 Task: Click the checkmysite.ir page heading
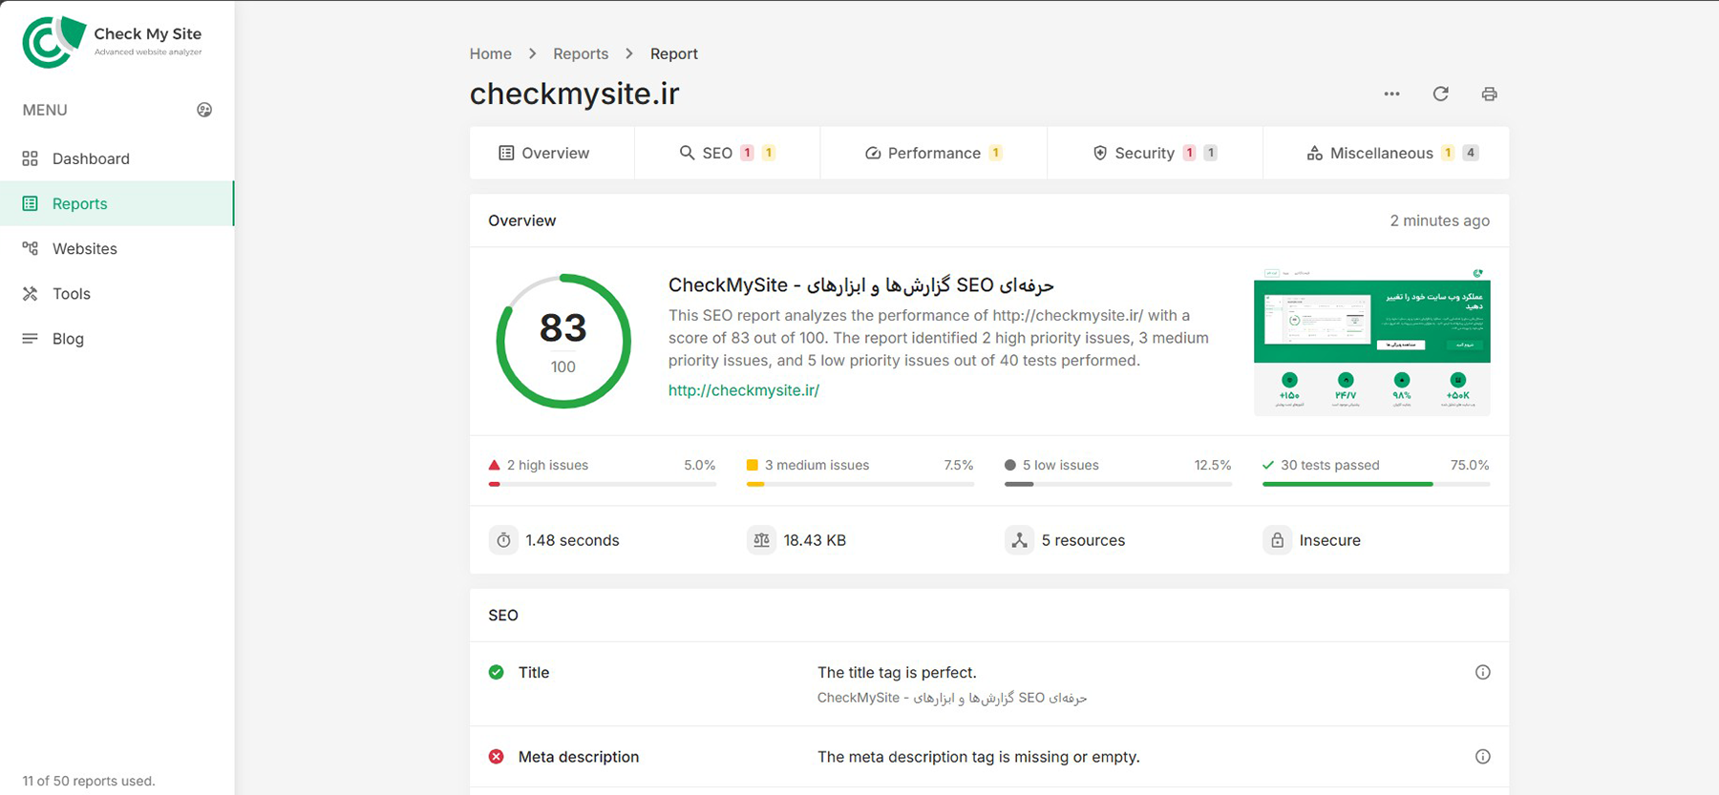(x=574, y=94)
